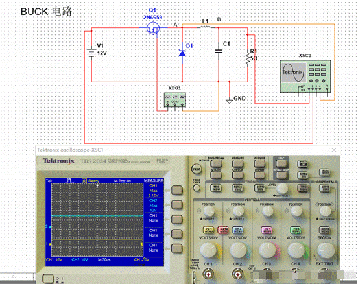Click the GND ground symbol
The width and height of the screenshot is (358, 284).
pyautogui.click(x=230, y=101)
